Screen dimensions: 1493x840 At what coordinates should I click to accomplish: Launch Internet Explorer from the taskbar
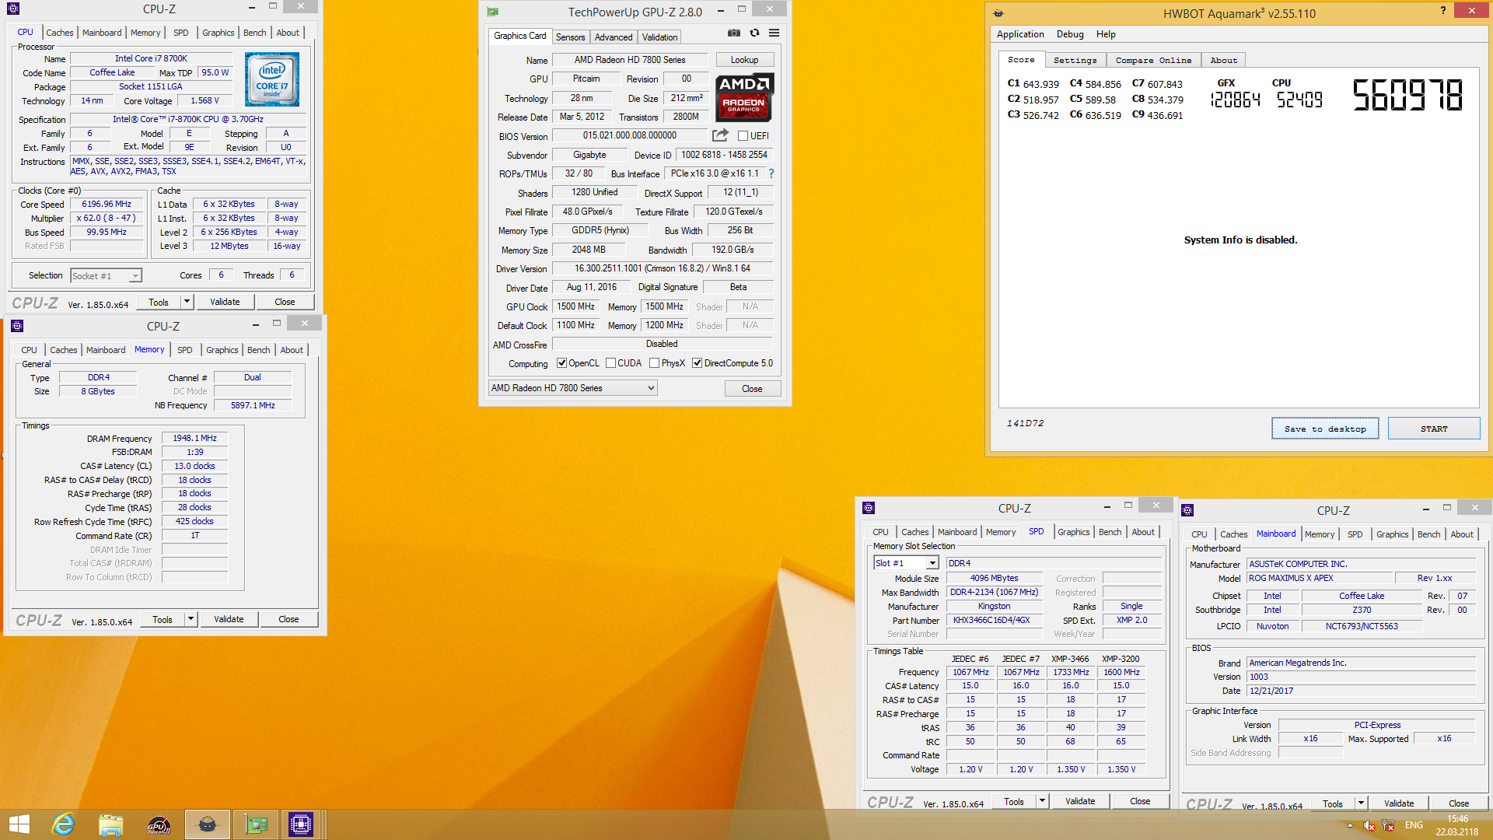pyautogui.click(x=64, y=824)
